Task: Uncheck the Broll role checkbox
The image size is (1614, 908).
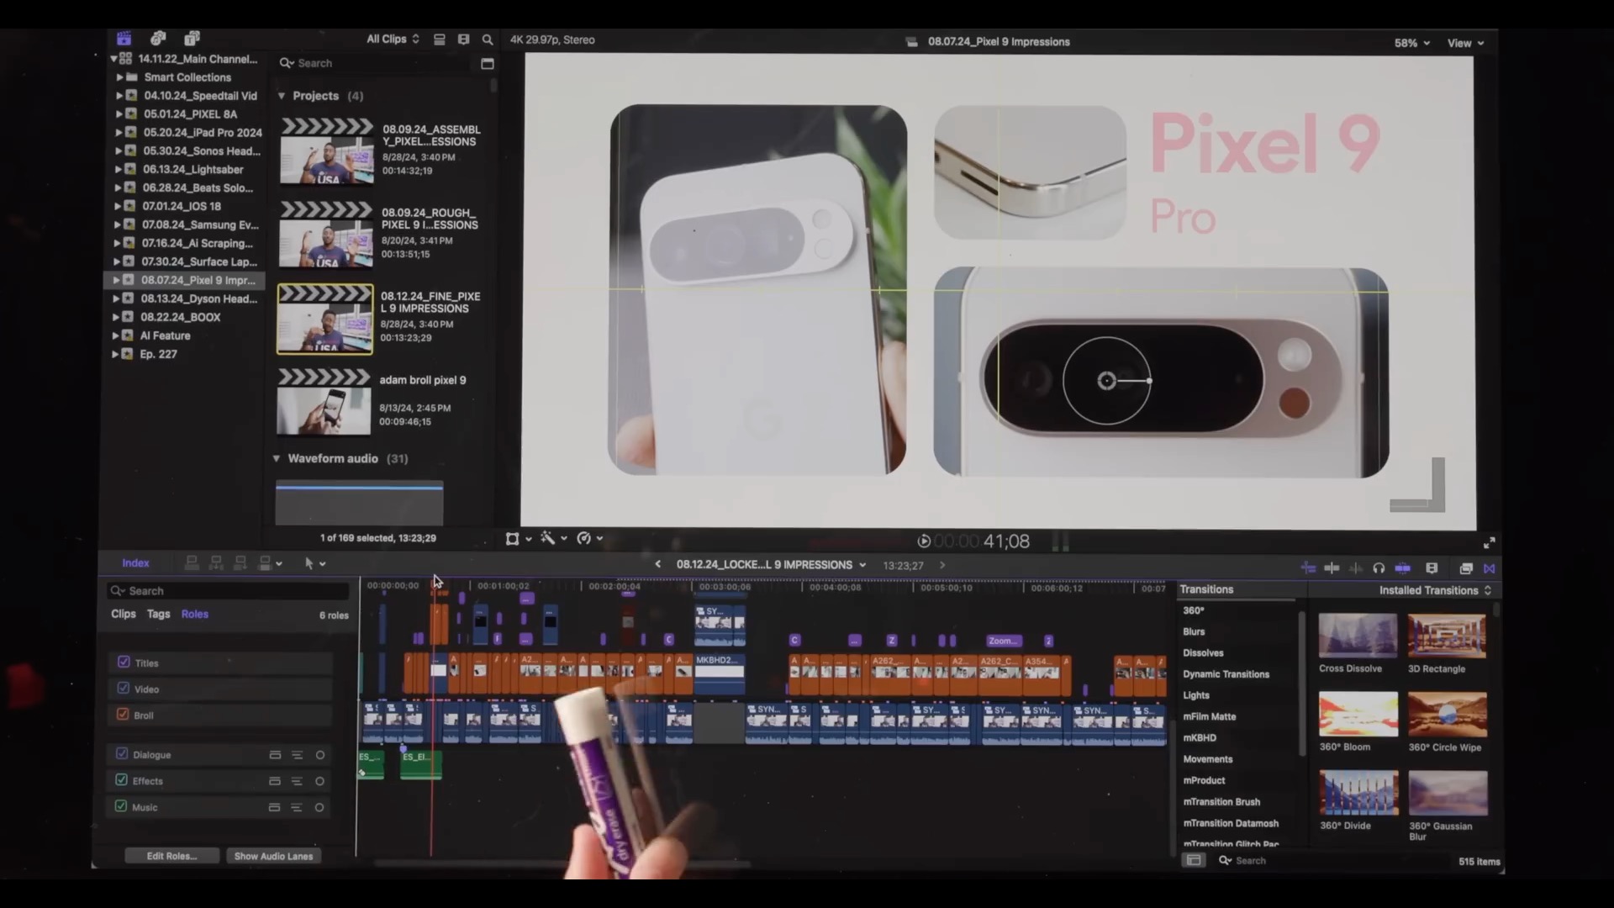Action: tap(123, 715)
